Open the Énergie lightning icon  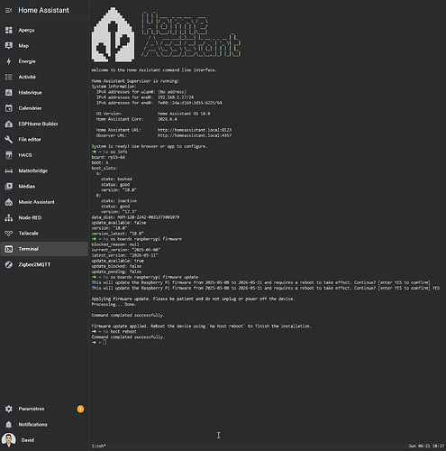pyautogui.click(x=9, y=61)
